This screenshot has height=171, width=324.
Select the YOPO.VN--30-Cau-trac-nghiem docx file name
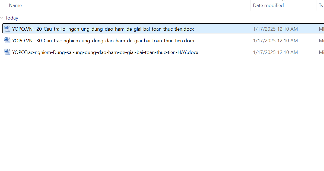coord(103,41)
